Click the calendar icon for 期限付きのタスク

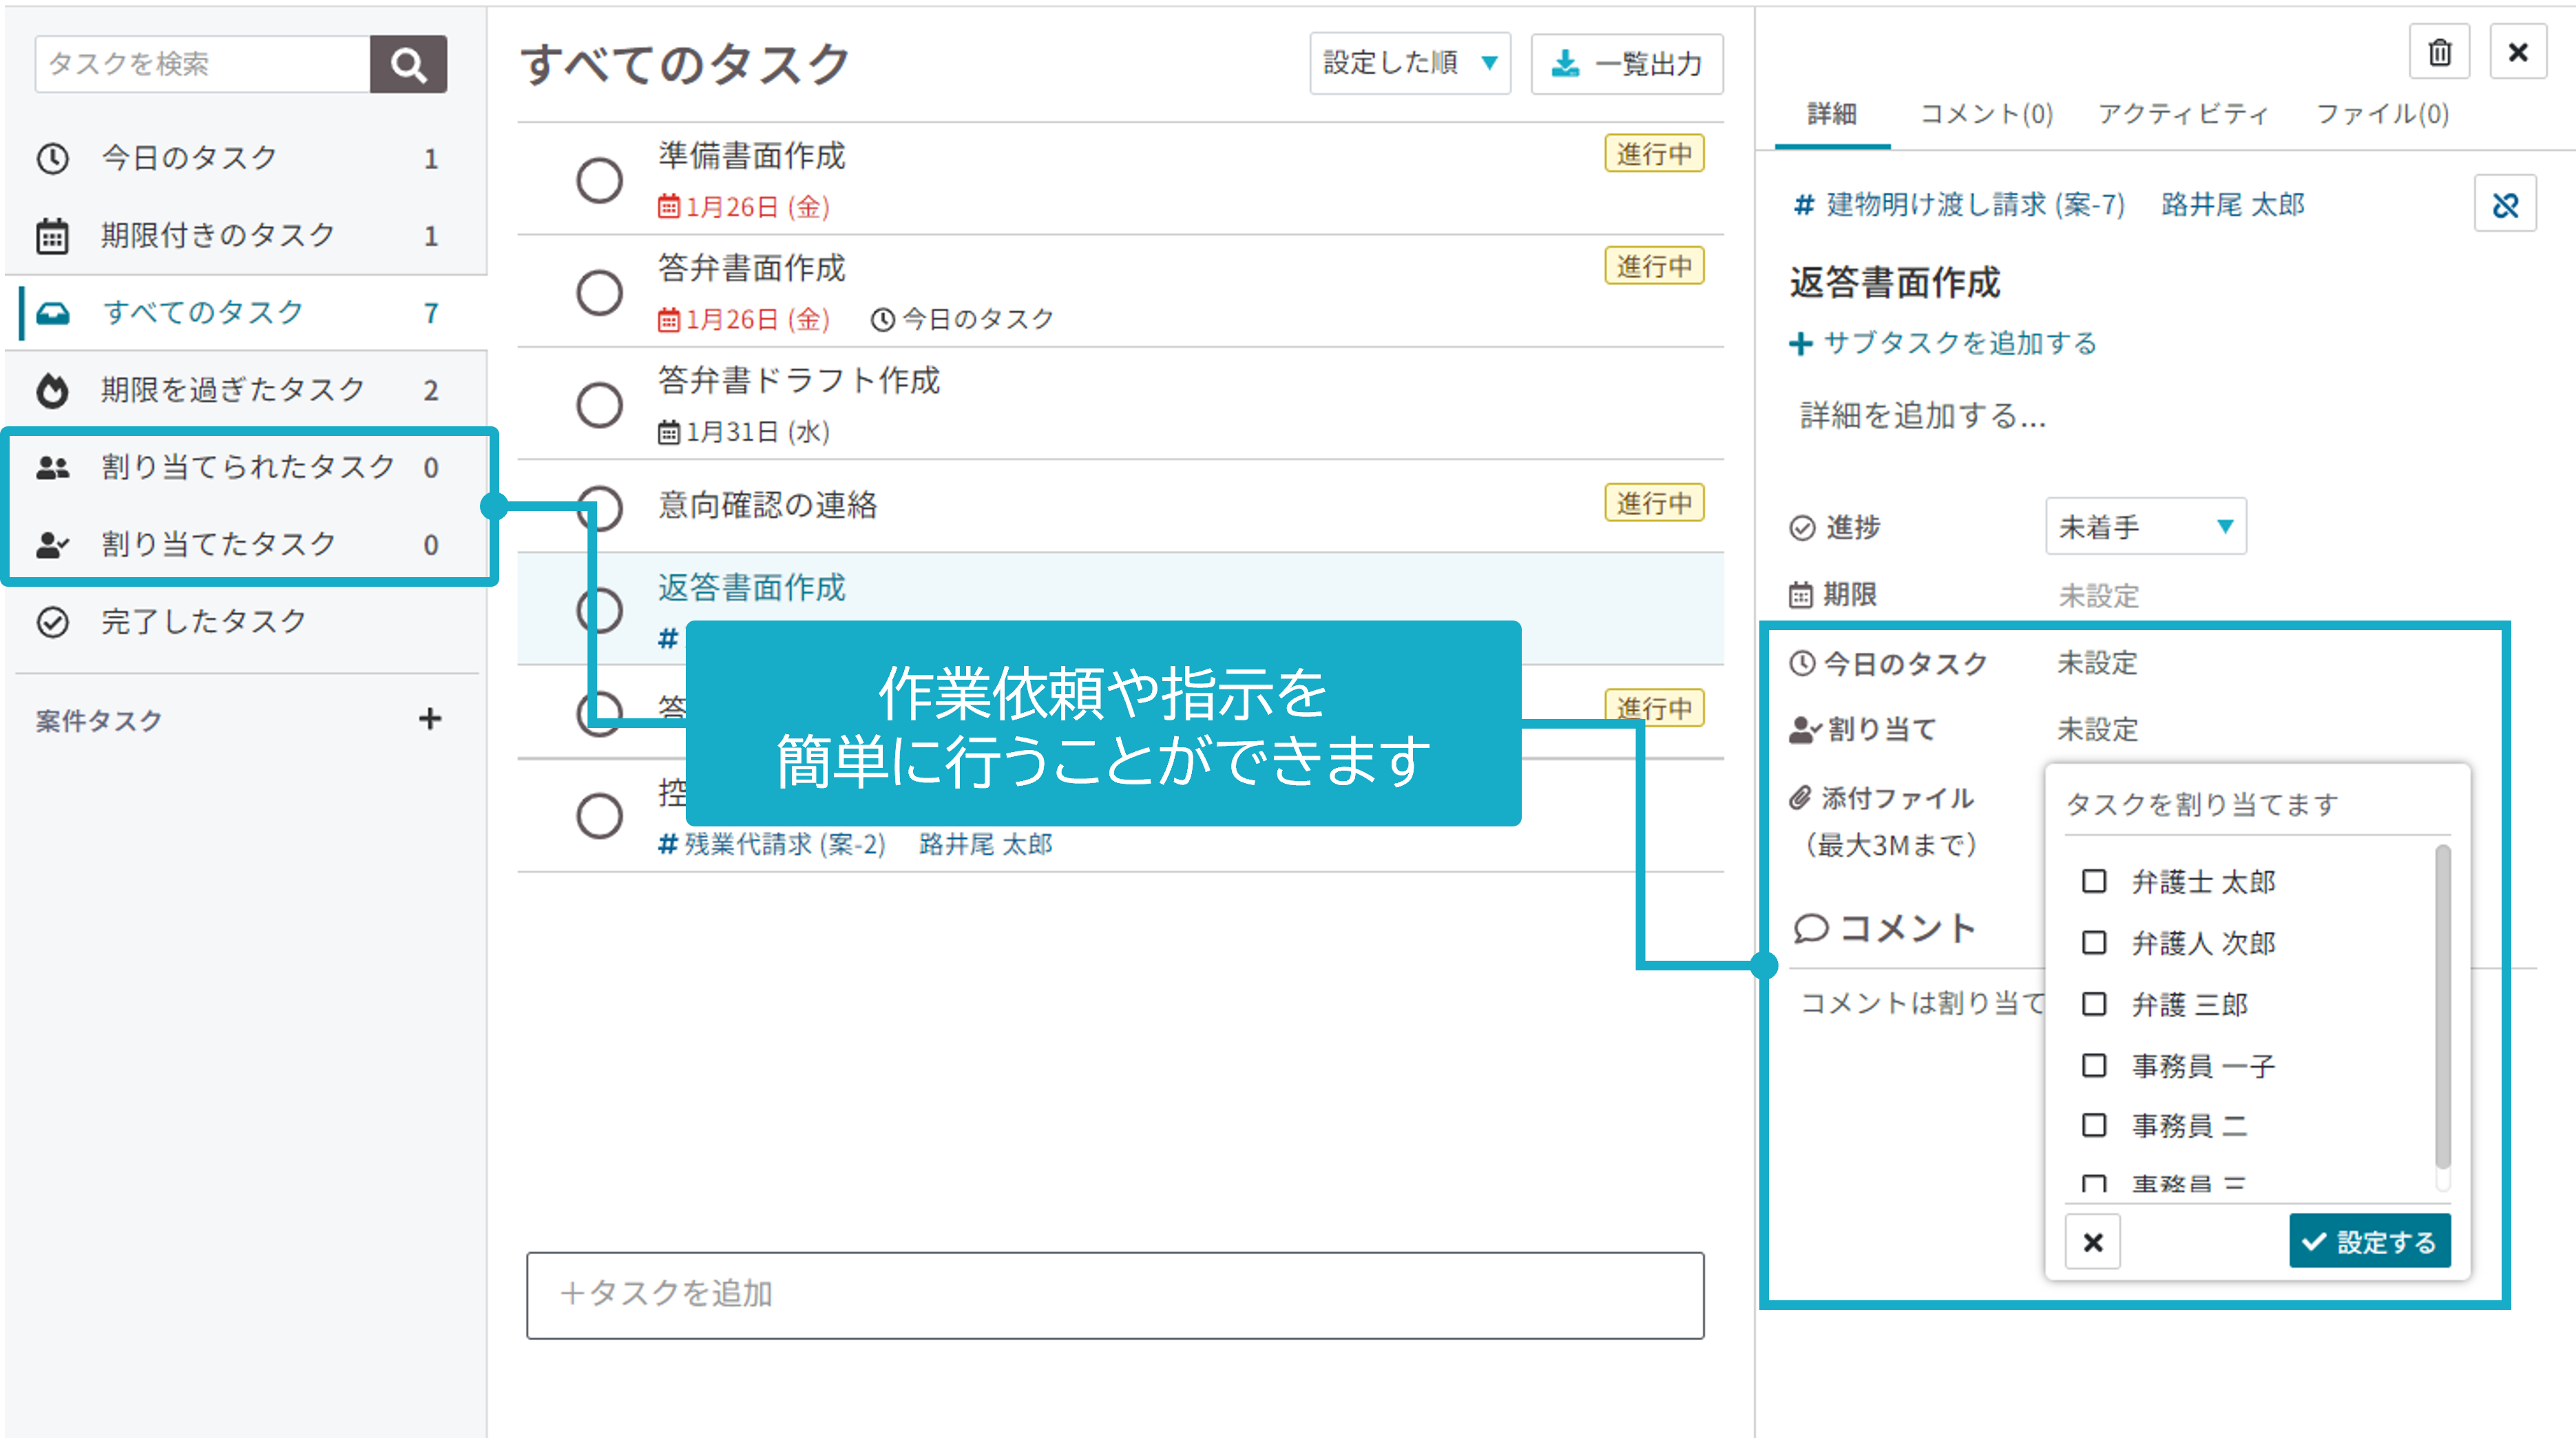point(52,236)
